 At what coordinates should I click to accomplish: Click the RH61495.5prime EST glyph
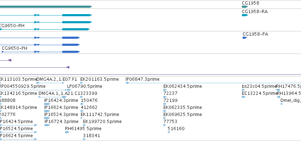pyautogui.click(x=67, y=132)
